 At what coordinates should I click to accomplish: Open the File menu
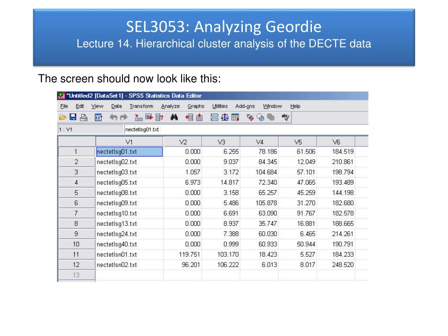64,106
